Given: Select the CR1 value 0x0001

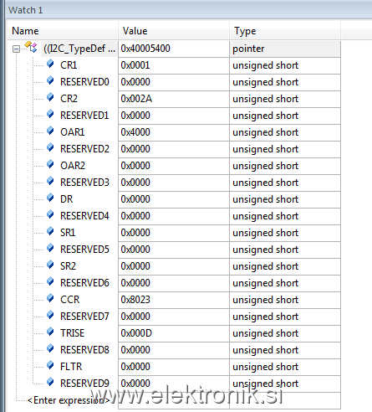Looking at the screenshot, I should point(135,65).
